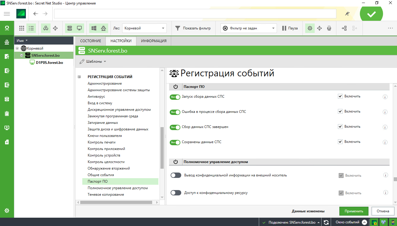Turn off Ошибка в процессе сбора данных switch
The width and height of the screenshot is (397, 226).
[175, 112]
